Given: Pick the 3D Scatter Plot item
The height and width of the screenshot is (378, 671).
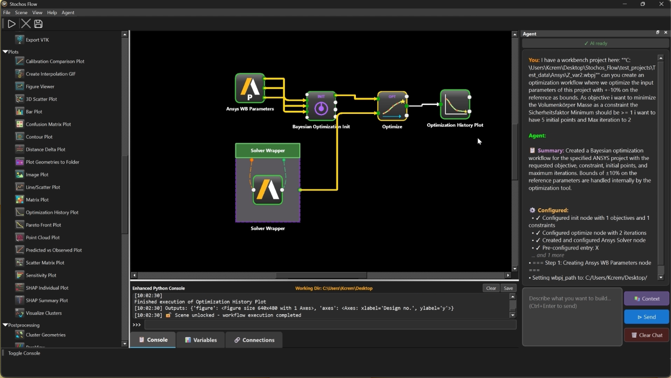Looking at the screenshot, I should (x=41, y=99).
